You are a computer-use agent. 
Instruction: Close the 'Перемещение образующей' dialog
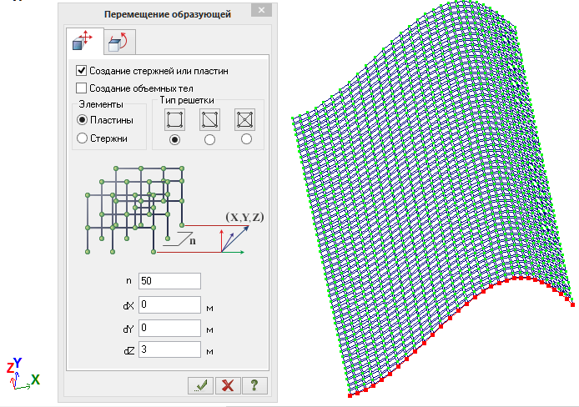tap(261, 10)
